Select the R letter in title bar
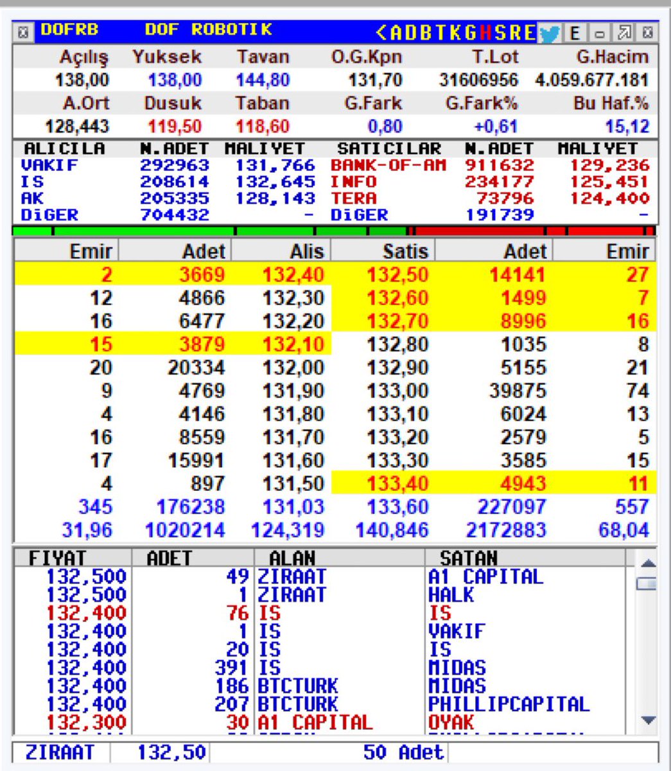The image size is (671, 771). pyautogui.click(x=515, y=32)
